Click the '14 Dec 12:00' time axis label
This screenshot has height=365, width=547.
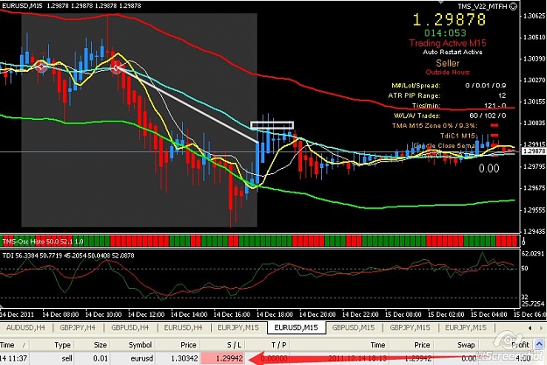146,314
